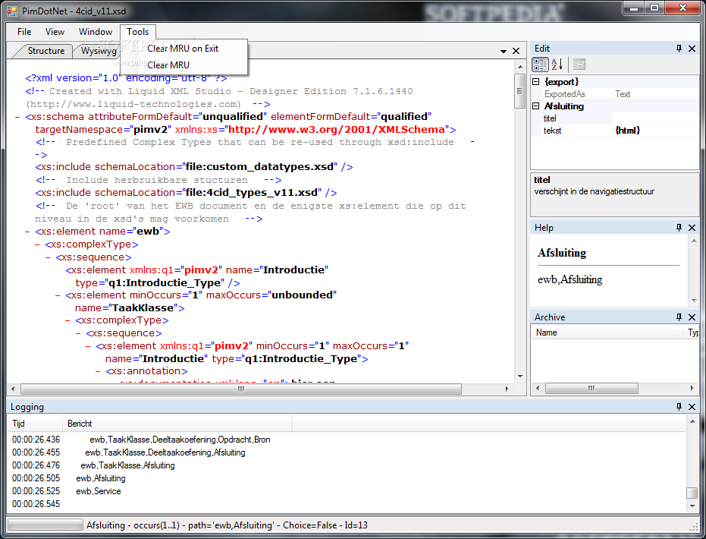706x539 pixels.
Task: Click the Afsluiting heading in Help panel
Action: [562, 253]
